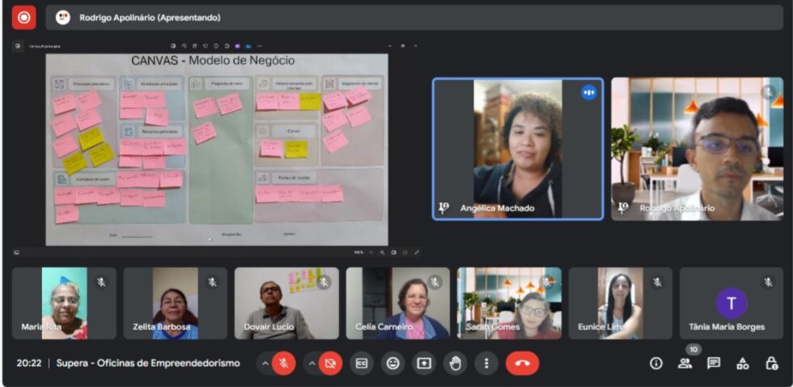The height and width of the screenshot is (387, 793).
Task: Show the participants people icon
Action: [685, 364]
